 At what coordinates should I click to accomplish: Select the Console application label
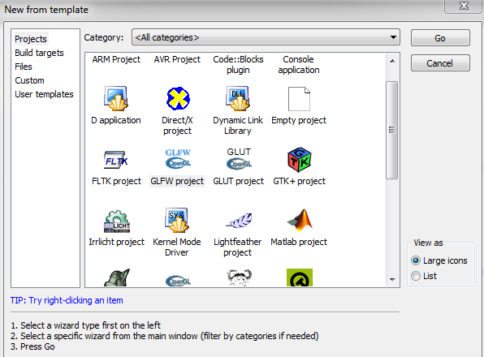click(299, 64)
